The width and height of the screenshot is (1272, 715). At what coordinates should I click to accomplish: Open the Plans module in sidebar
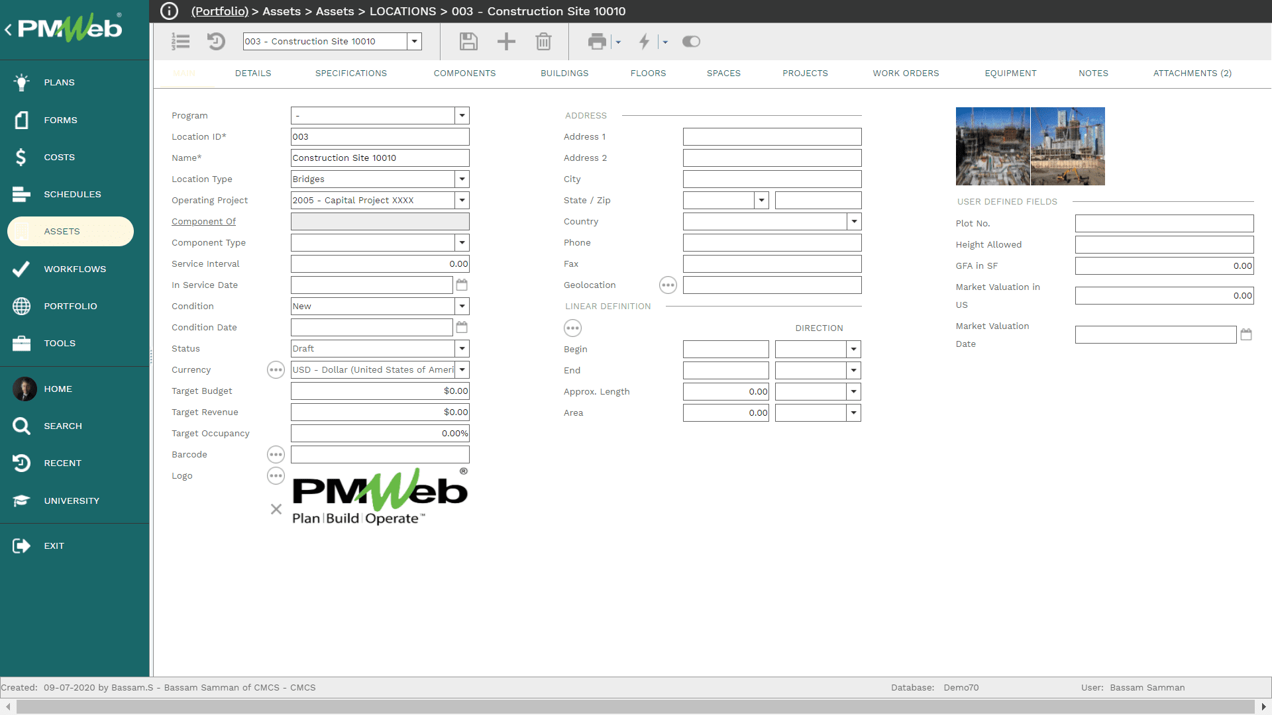point(59,83)
